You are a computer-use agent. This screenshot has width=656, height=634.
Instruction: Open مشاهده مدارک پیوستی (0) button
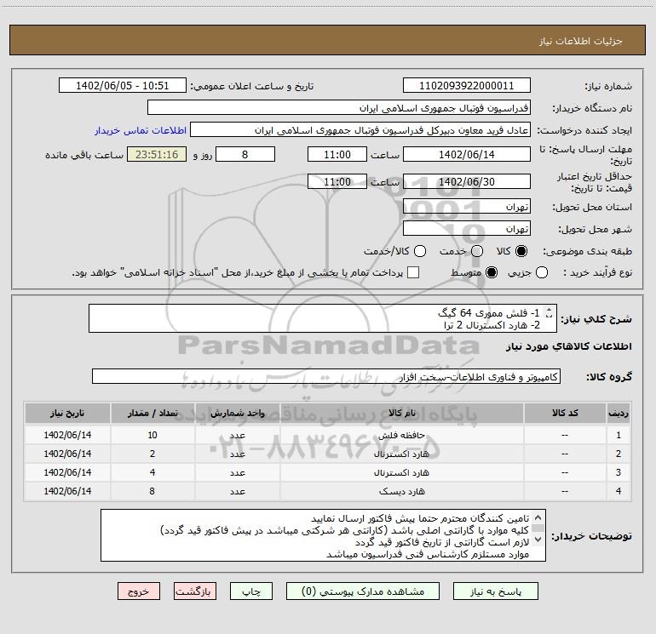pyautogui.click(x=363, y=591)
